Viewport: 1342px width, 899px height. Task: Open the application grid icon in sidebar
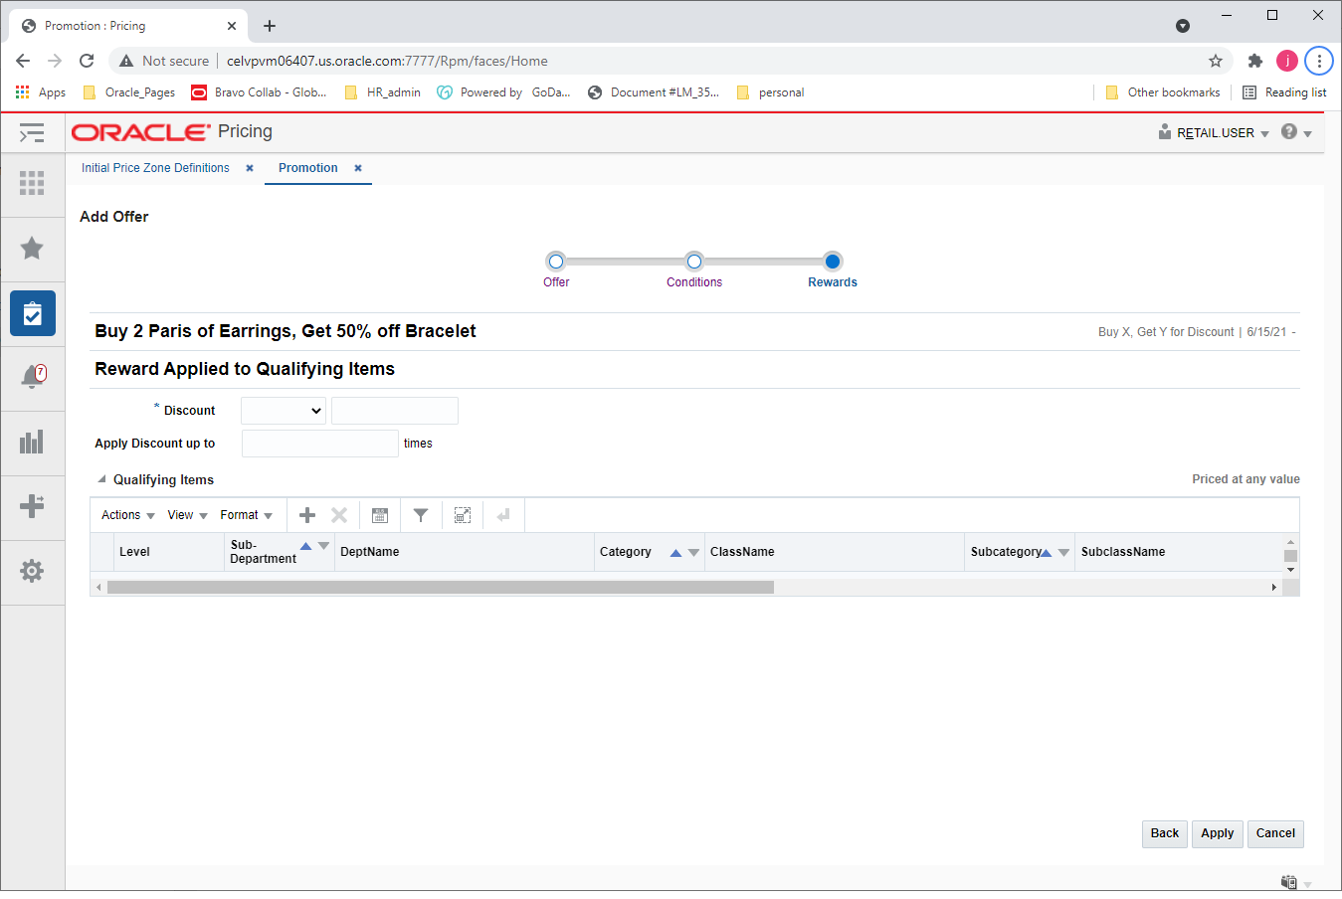pyautogui.click(x=32, y=183)
